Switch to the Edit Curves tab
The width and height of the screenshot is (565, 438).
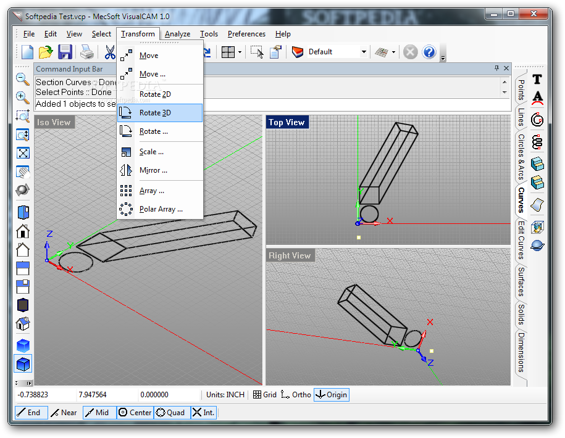[x=521, y=240]
